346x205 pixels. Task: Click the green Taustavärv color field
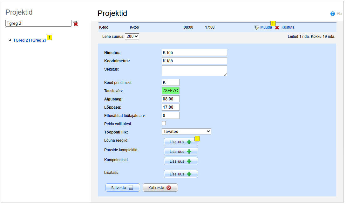tap(170, 91)
